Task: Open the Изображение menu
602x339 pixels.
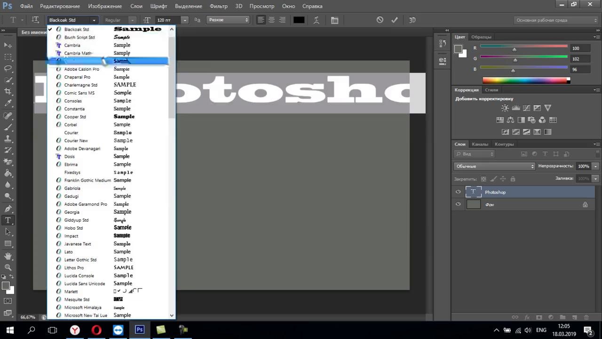Action: click(104, 6)
